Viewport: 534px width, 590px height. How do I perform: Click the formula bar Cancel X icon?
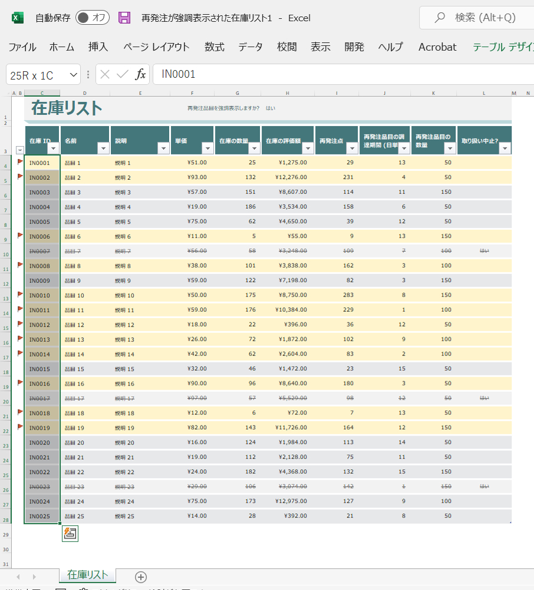[x=105, y=74]
